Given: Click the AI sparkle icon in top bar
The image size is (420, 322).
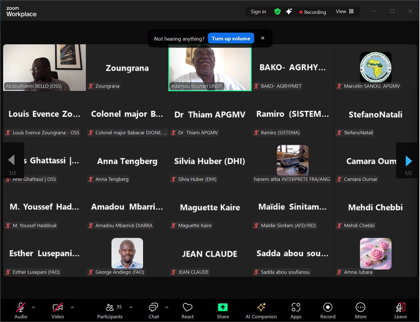Looking at the screenshot, I should 289,12.
